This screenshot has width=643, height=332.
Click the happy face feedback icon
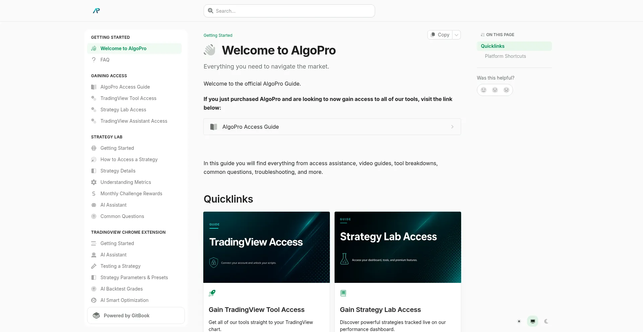coord(484,90)
